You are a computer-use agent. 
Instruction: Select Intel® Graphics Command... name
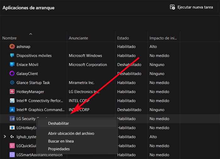click(x=41, y=110)
